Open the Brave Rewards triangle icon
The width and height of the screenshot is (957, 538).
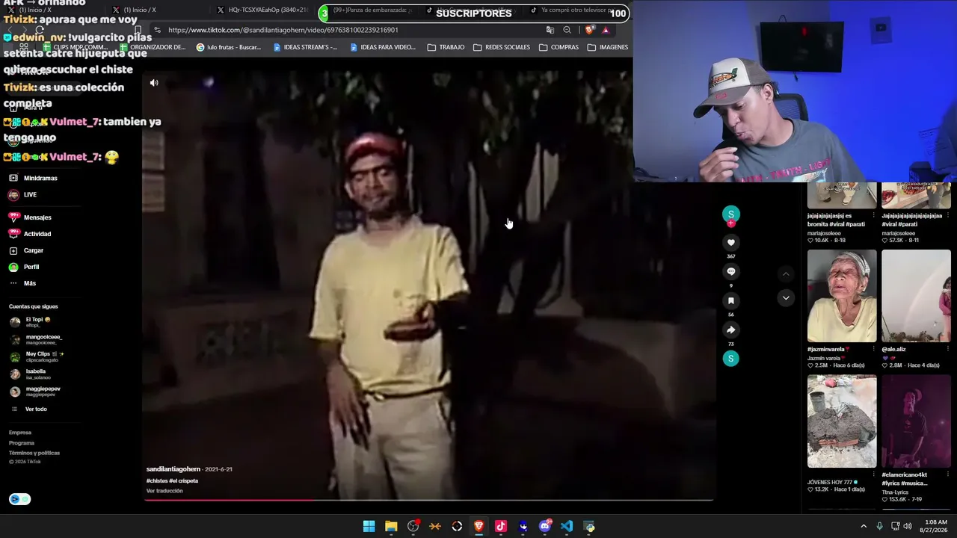coord(606,30)
